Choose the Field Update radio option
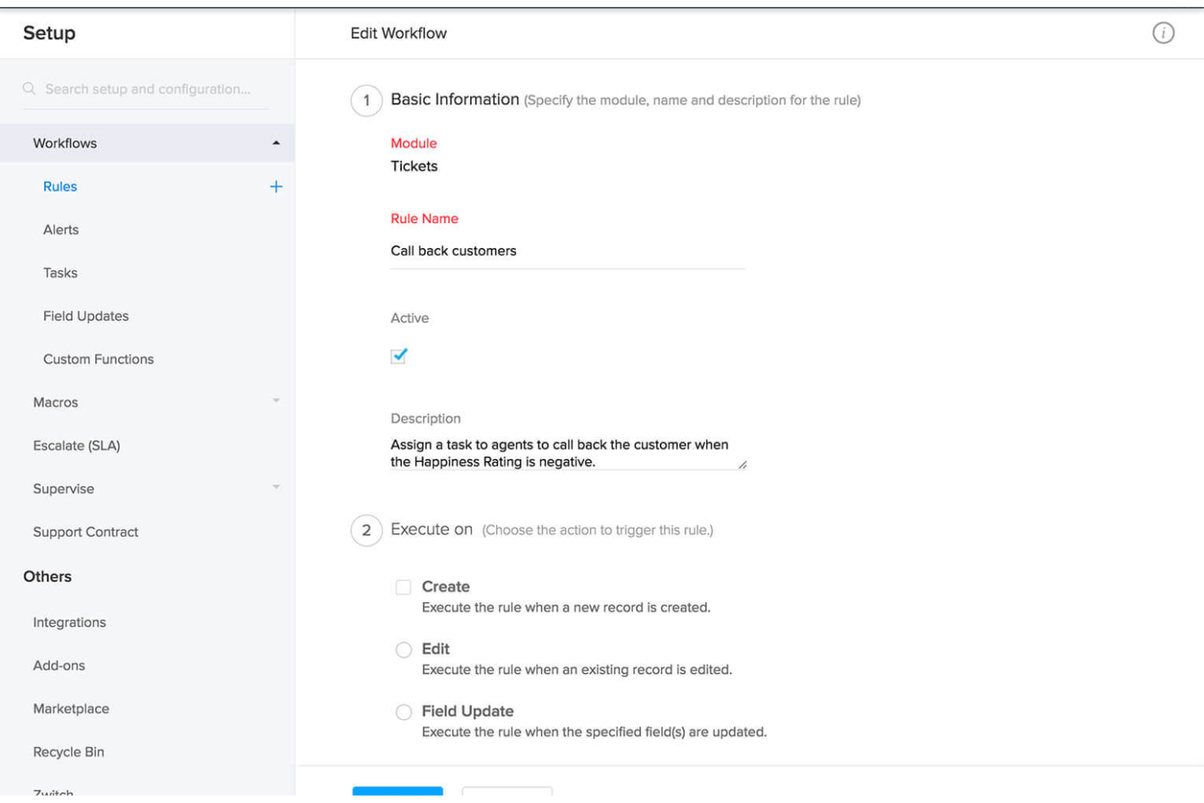The image size is (1204, 803). click(404, 711)
